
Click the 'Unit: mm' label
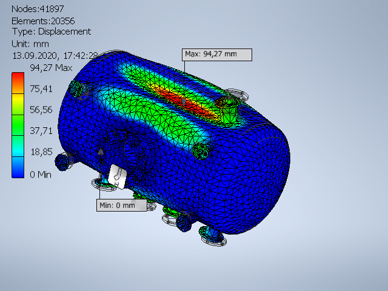tap(30, 44)
